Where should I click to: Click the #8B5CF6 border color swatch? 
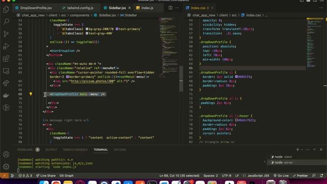point(236,77)
